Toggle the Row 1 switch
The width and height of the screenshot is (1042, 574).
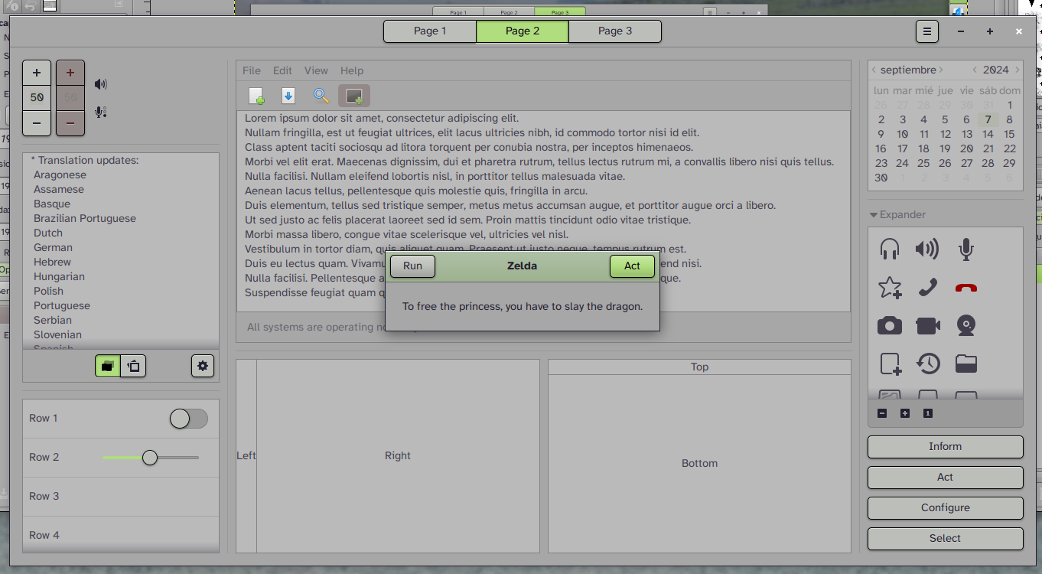[x=189, y=419]
